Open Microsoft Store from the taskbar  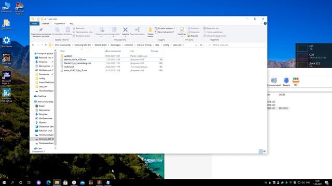click(65, 182)
